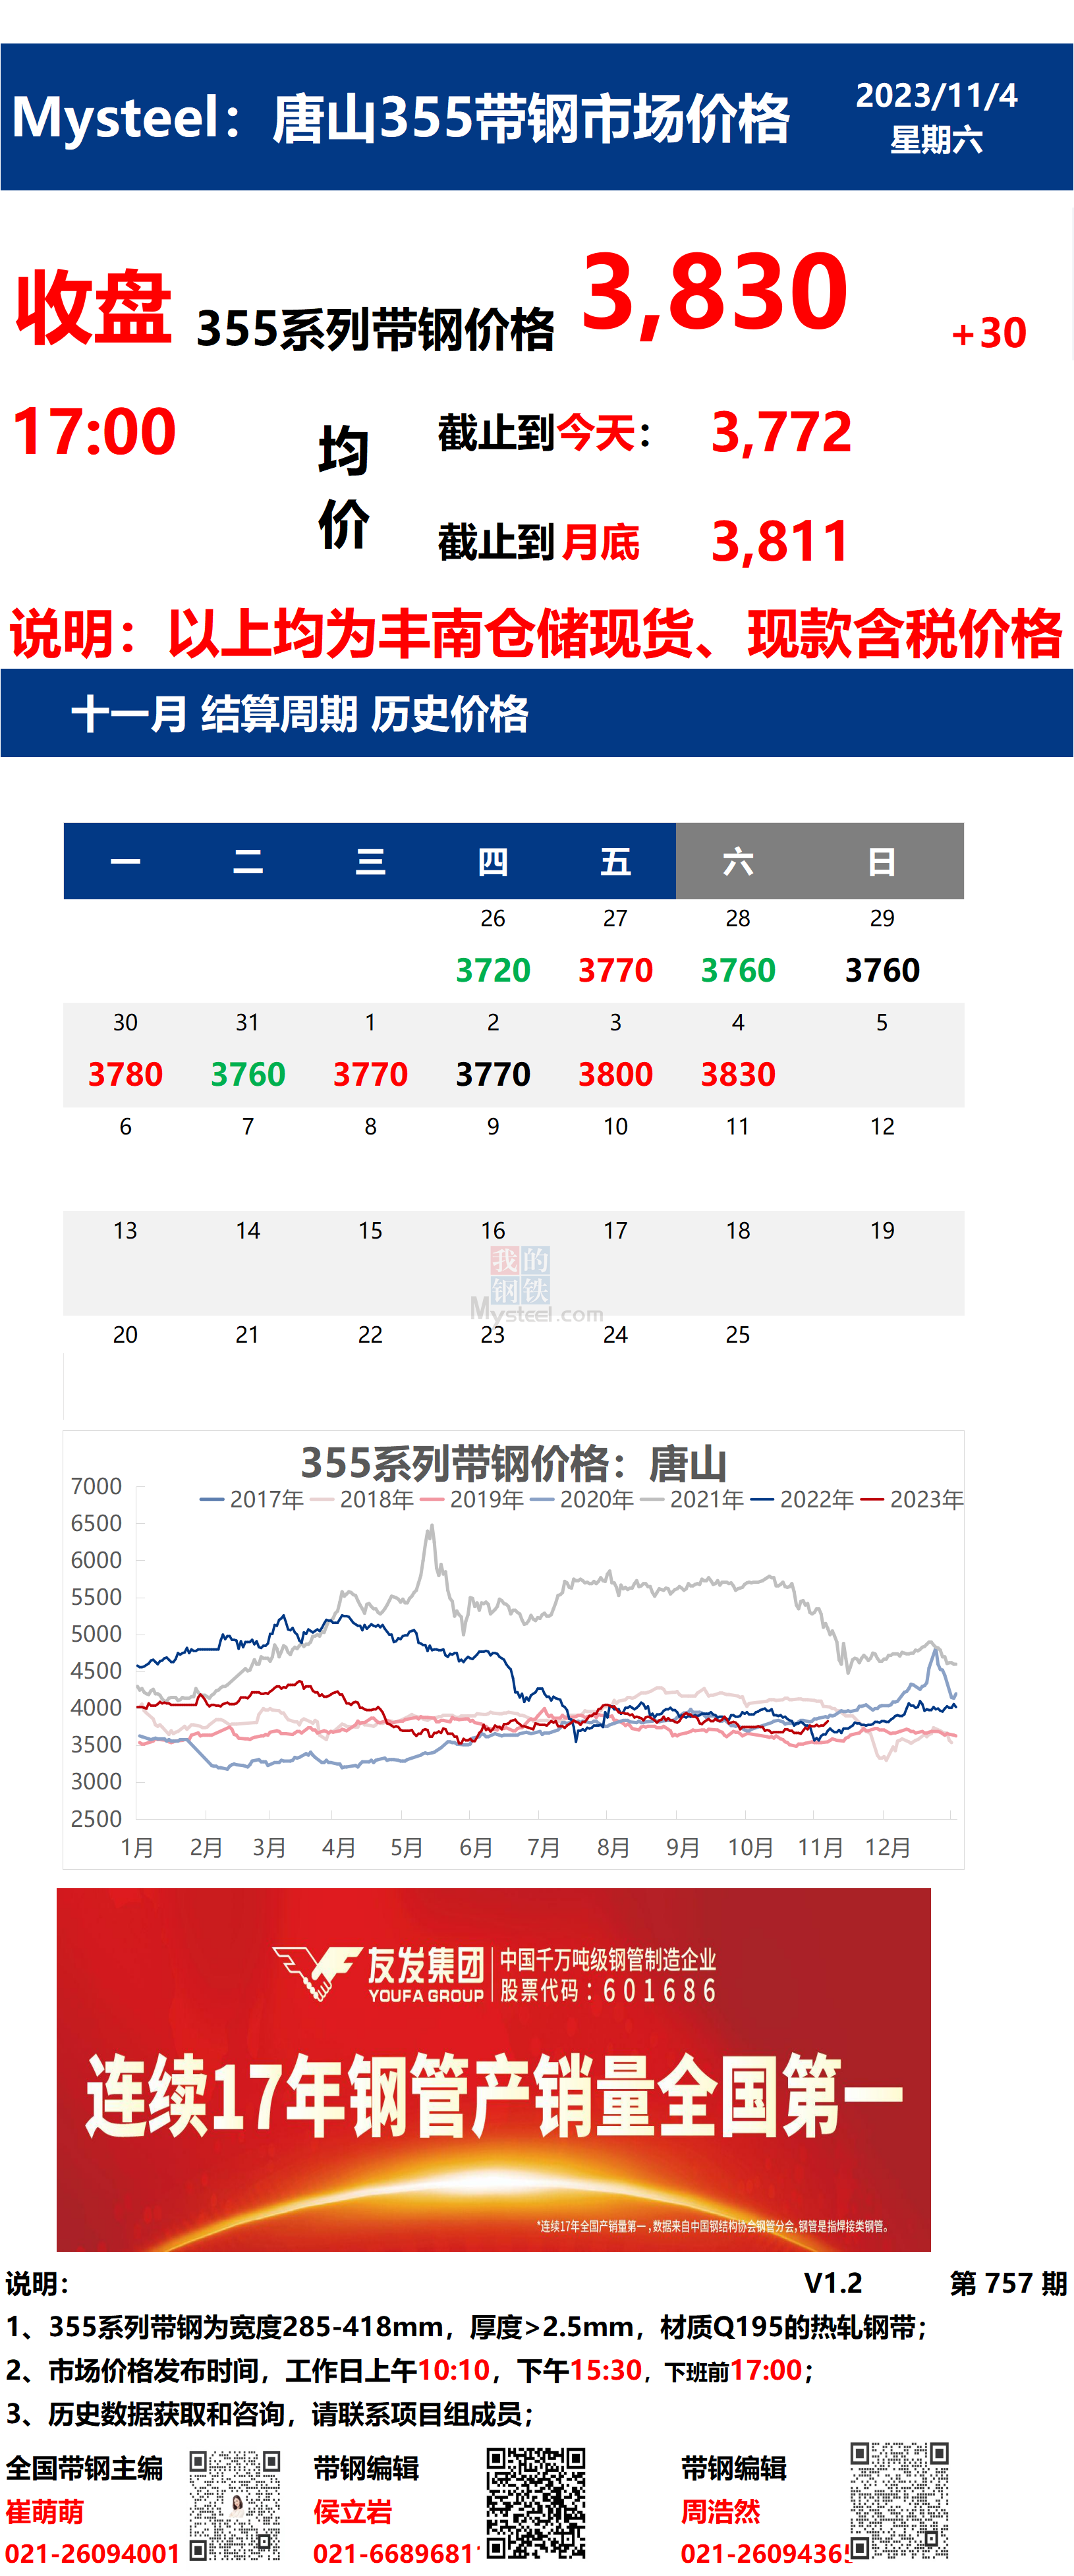Click the average up to today 3,772
The image size is (1074, 2576).
tap(781, 432)
